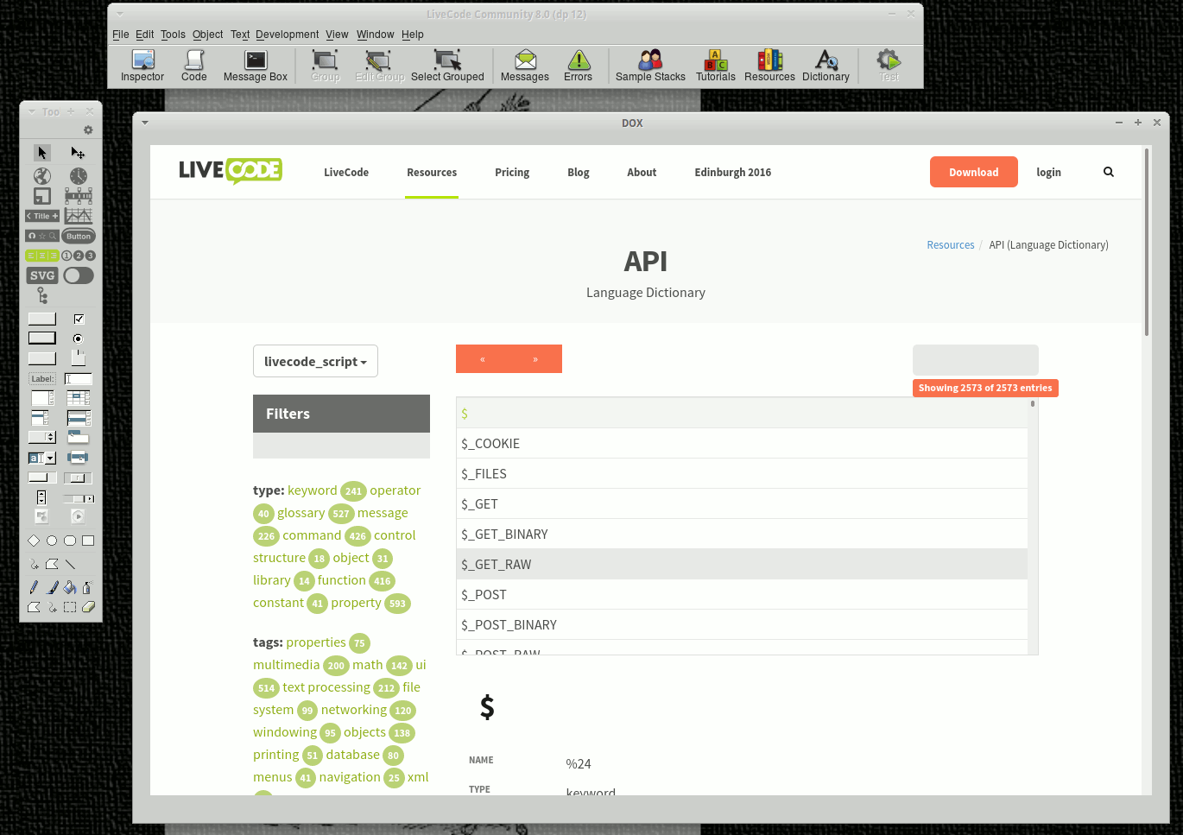Follow the login link
Viewport: 1183px width, 835px height.
coord(1049,173)
